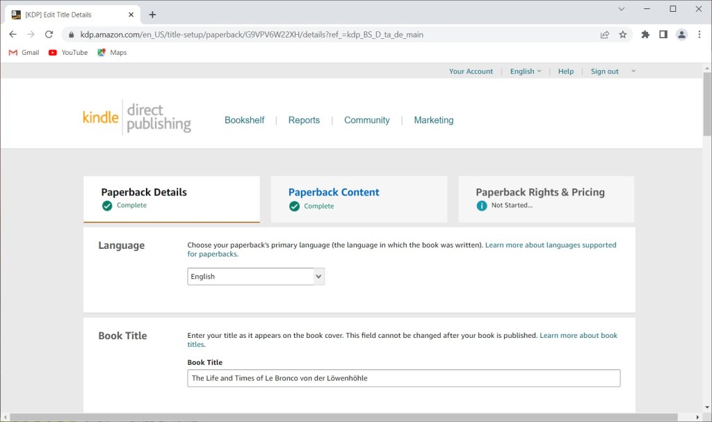Open YouTube from the bookmarks bar
The image size is (712, 422).
pos(67,52)
